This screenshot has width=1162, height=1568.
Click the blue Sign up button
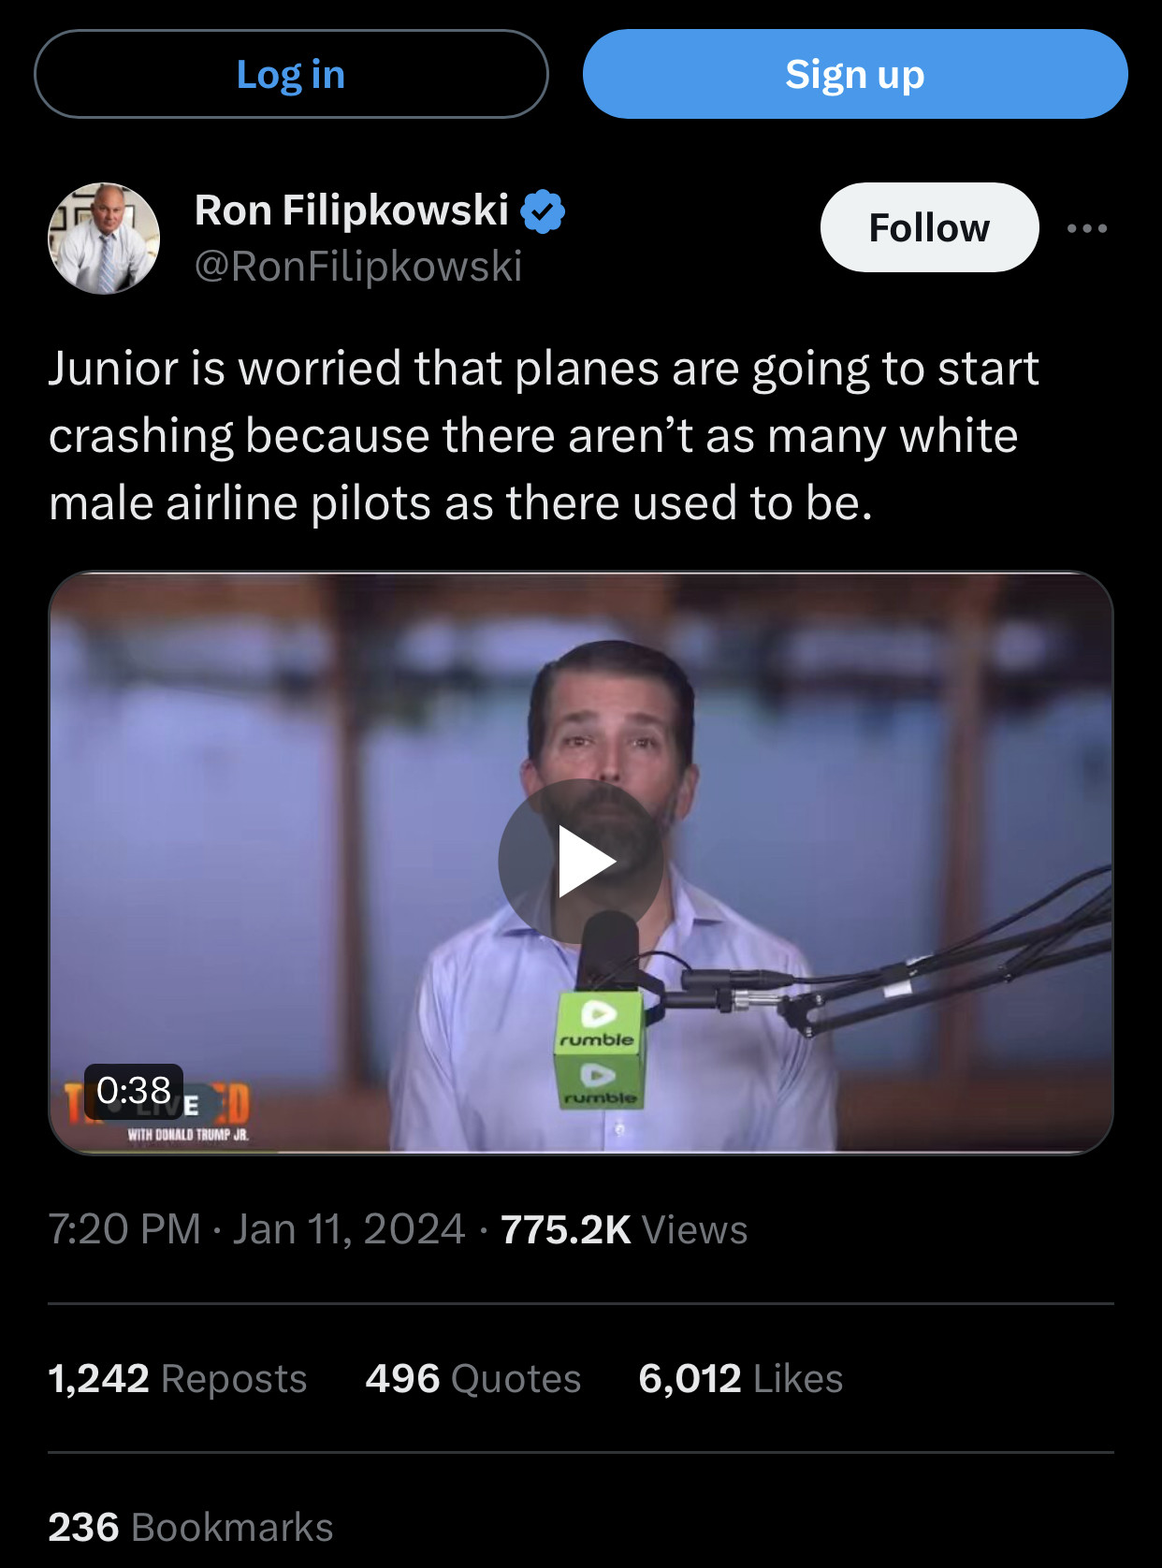(854, 74)
